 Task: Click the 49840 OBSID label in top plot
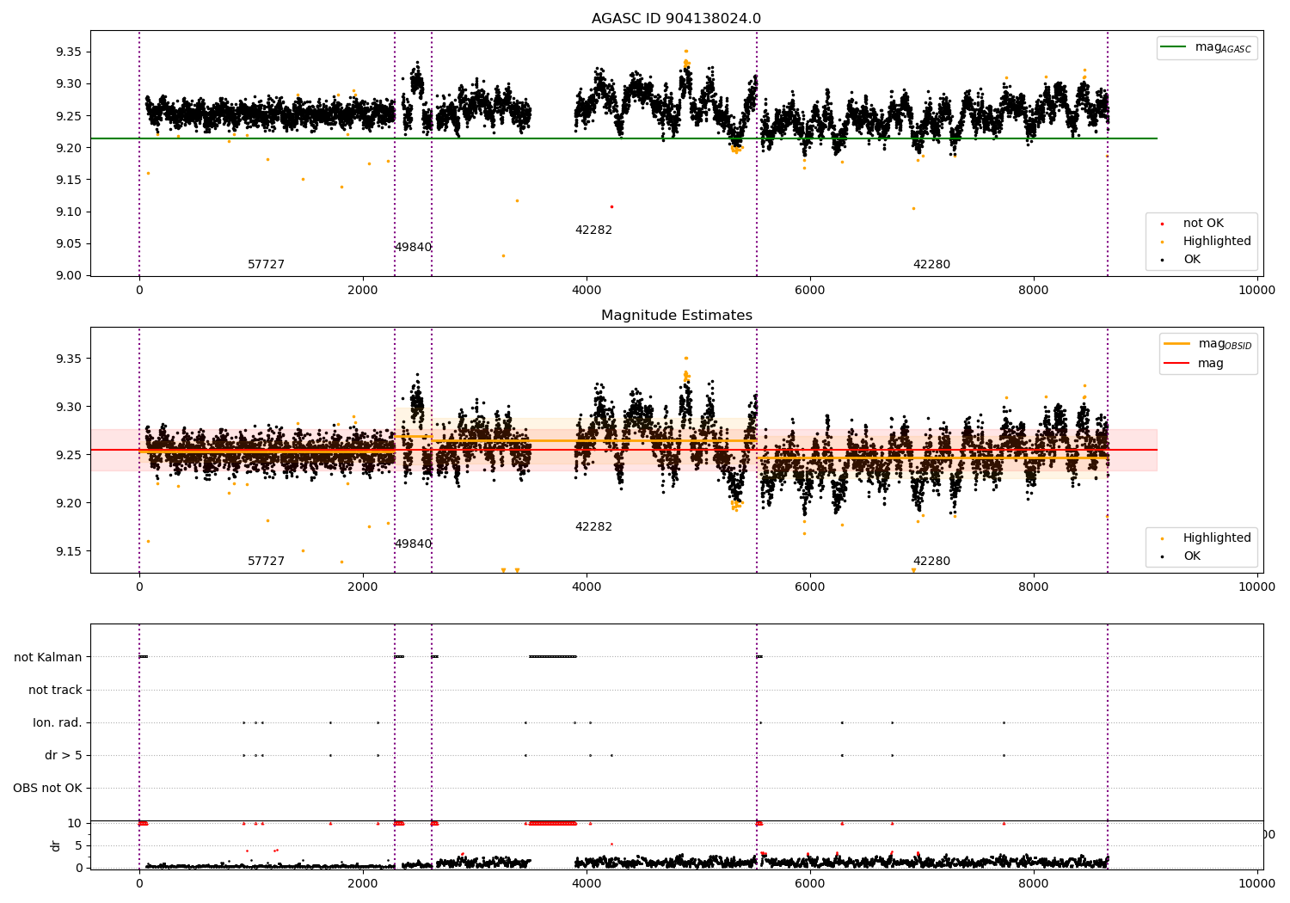[x=413, y=248]
